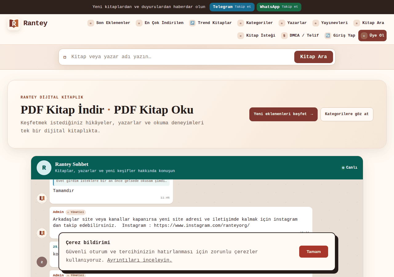Click the quoted reply Evet girdim isteklere
The height and width of the screenshot is (277, 394).
pos(111,182)
